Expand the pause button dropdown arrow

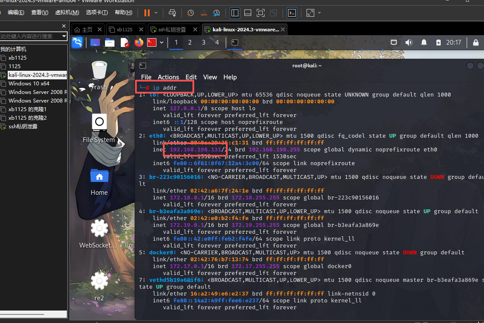(156, 13)
